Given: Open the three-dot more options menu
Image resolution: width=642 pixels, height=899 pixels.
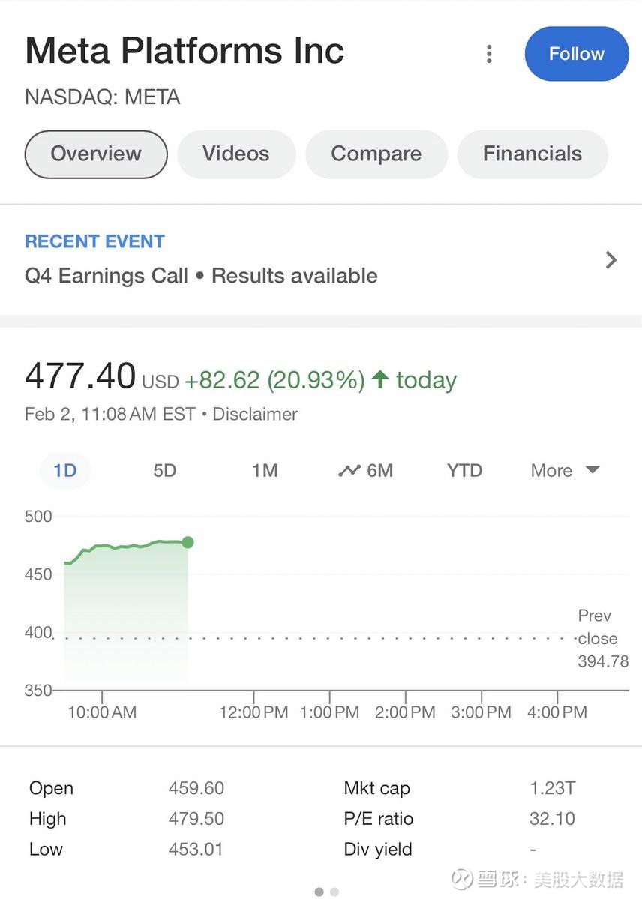Looking at the screenshot, I should 489,54.
